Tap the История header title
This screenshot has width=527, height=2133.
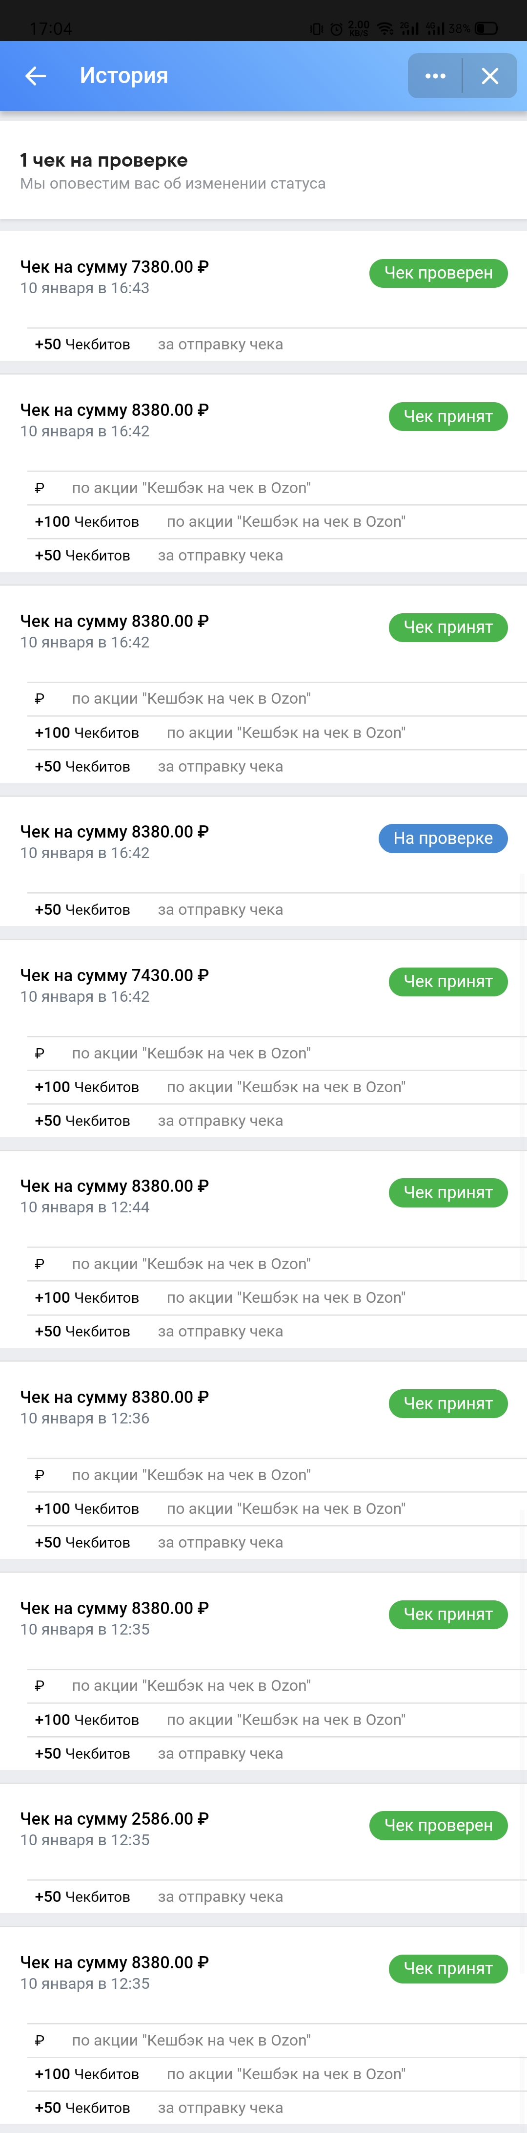[124, 76]
